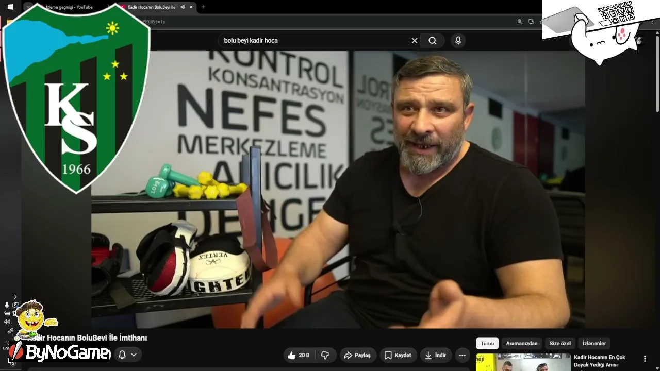Toggle the speaker volume icon in left overlay
The width and height of the screenshot is (660, 371).
(x=7, y=322)
